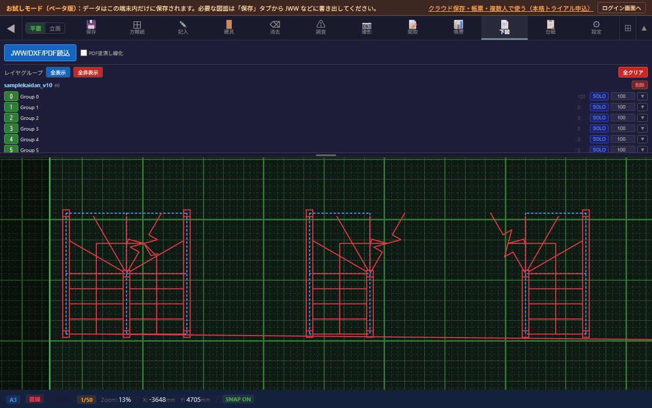Viewport: 652px width, 408px height.
Task: Open the 台紙 tab
Action: [551, 28]
